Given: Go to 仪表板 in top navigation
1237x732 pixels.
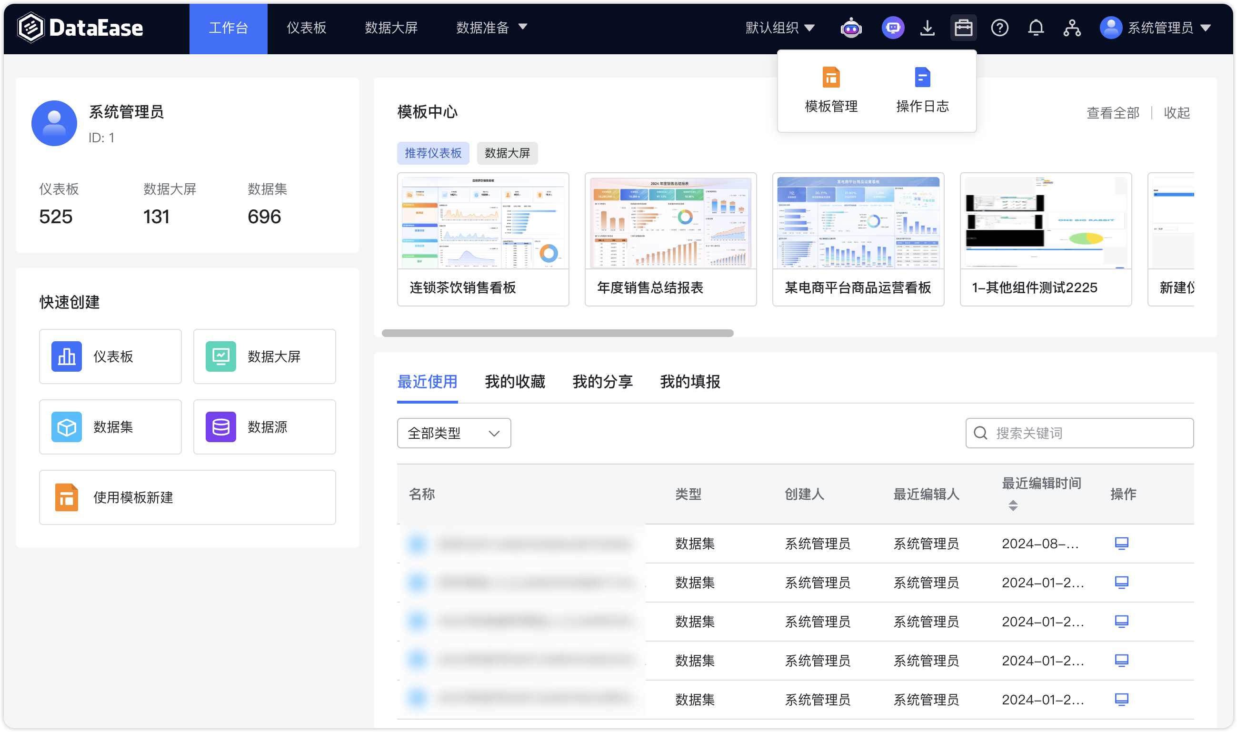Looking at the screenshot, I should point(307,28).
